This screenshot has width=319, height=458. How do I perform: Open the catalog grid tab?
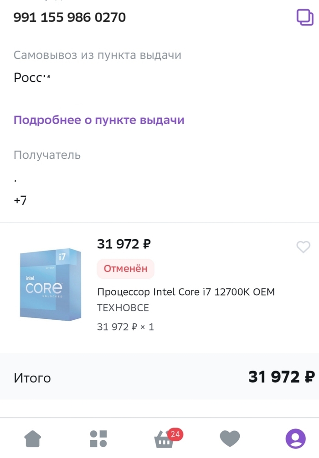coord(98,439)
